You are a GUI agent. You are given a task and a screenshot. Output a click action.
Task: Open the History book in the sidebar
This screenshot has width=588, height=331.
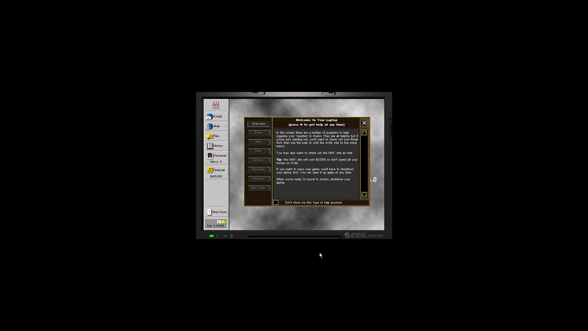(216, 146)
